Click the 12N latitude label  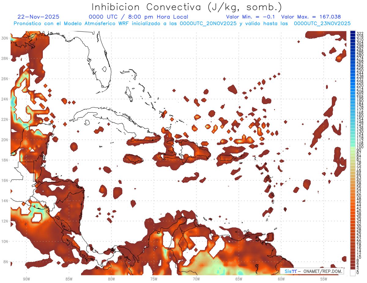[5, 221]
